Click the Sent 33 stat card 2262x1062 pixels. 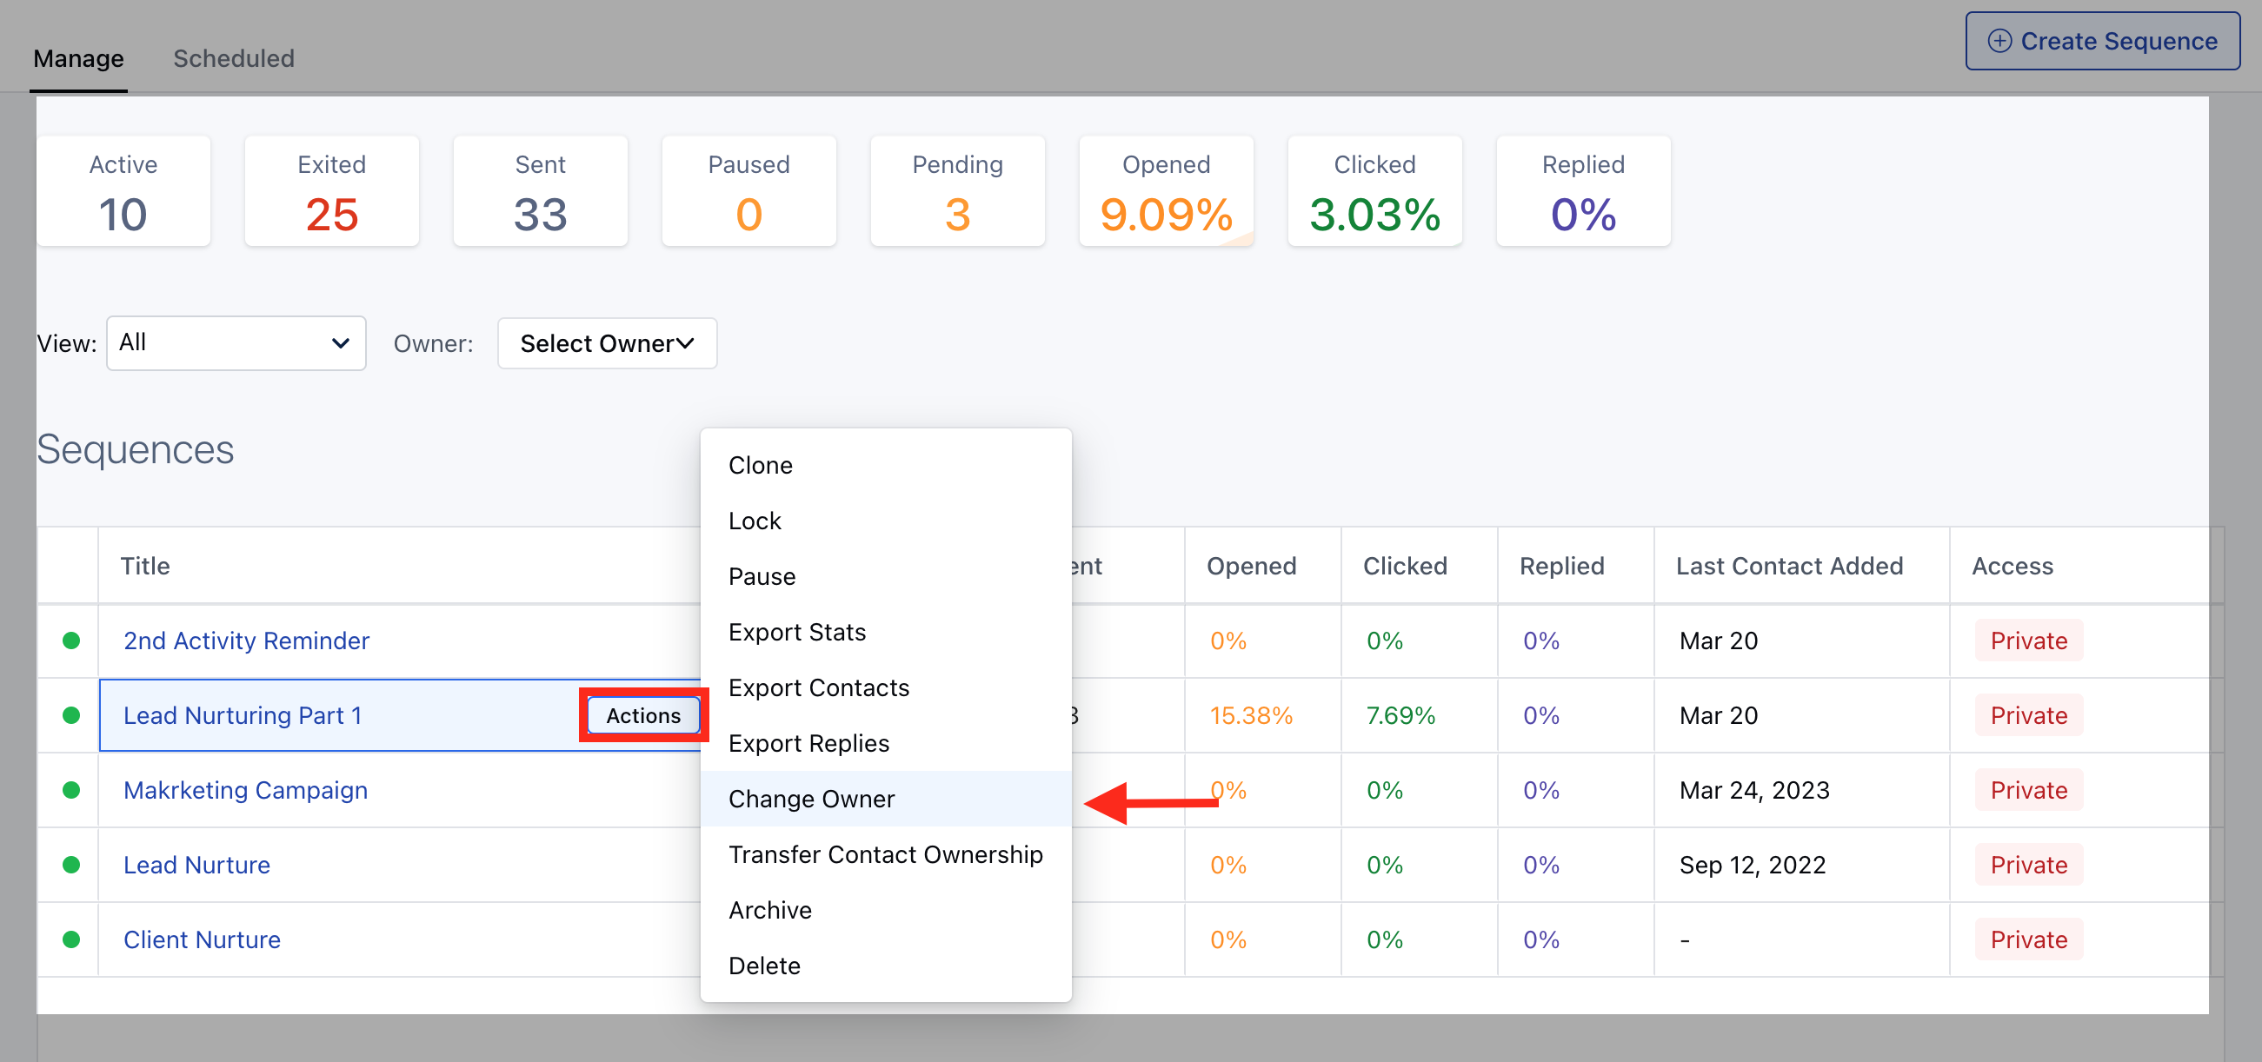tap(540, 190)
